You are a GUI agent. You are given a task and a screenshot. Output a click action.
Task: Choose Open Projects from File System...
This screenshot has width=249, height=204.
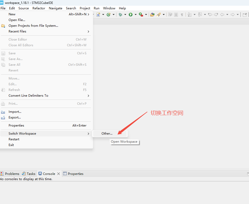coord(46,26)
